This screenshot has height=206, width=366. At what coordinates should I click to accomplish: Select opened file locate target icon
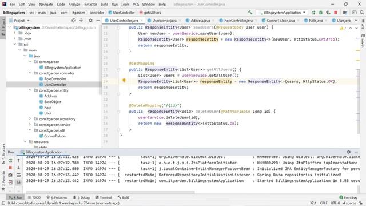click(74, 21)
